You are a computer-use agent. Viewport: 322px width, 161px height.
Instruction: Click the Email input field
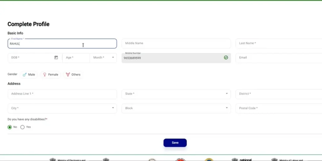278,58
